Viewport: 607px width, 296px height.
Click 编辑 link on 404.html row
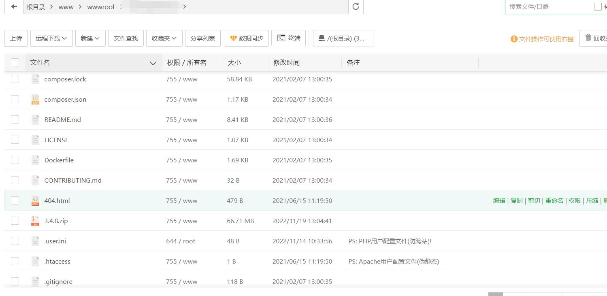(x=499, y=200)
